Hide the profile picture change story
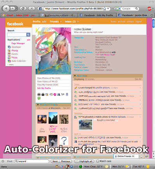The width and height of the screenshot is (155, 169). [x=140, y=88]
